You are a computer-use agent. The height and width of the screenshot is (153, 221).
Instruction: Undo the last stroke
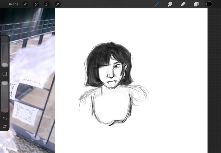[x=5, y=119]
